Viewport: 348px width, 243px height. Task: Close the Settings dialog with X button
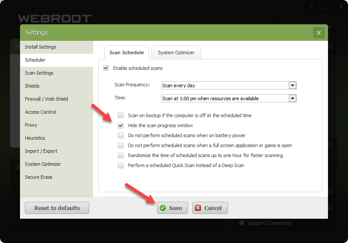pos(319,33)
